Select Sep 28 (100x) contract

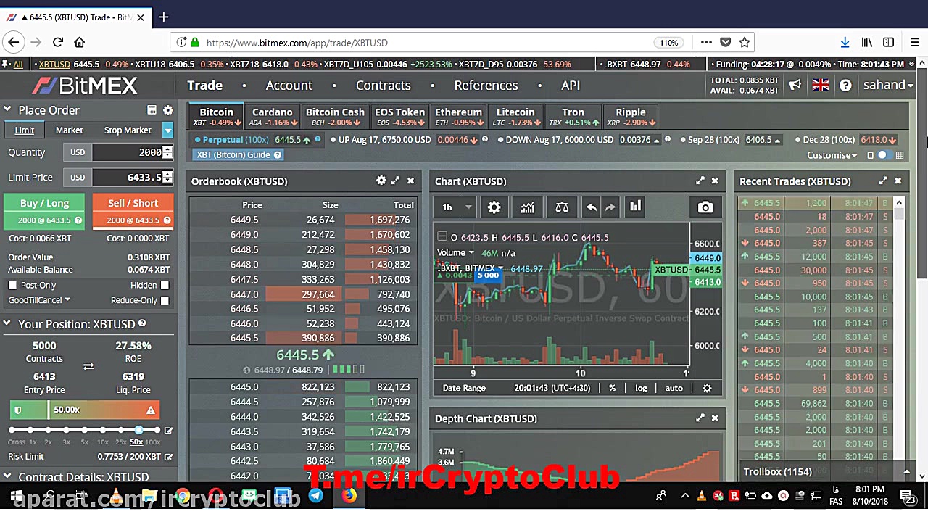point(714,139)
